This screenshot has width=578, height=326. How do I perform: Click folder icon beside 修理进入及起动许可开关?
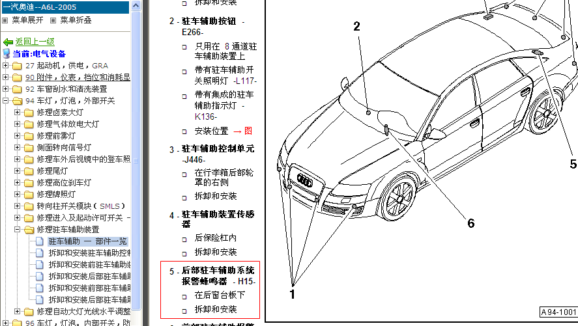[x=29, y=218]
